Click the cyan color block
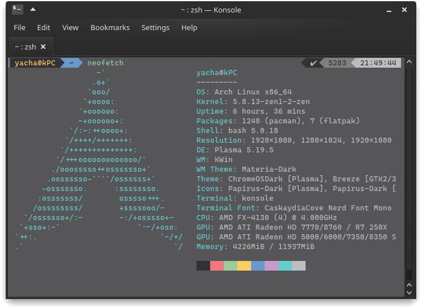Viewport: 422px width, 307px height. point(285,265)
